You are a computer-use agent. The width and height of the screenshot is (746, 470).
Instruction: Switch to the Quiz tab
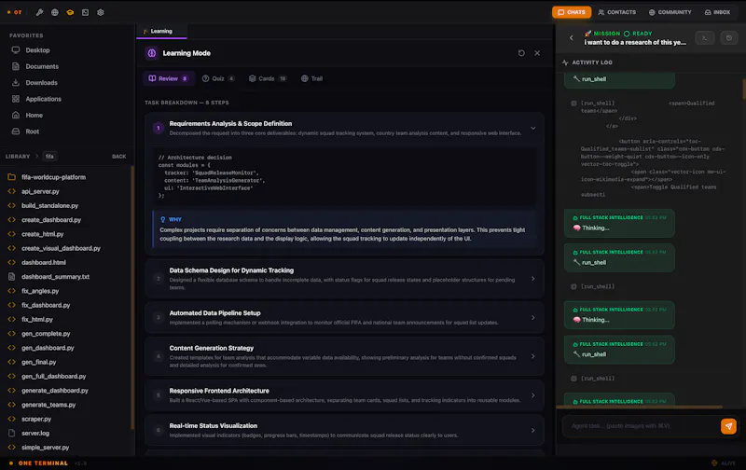(x=218, y=78)
